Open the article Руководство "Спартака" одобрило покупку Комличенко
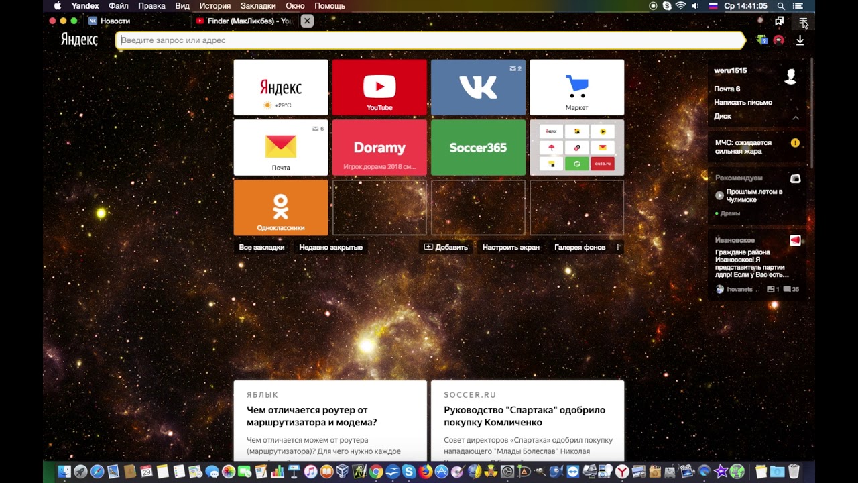 [x=524, y=416]
